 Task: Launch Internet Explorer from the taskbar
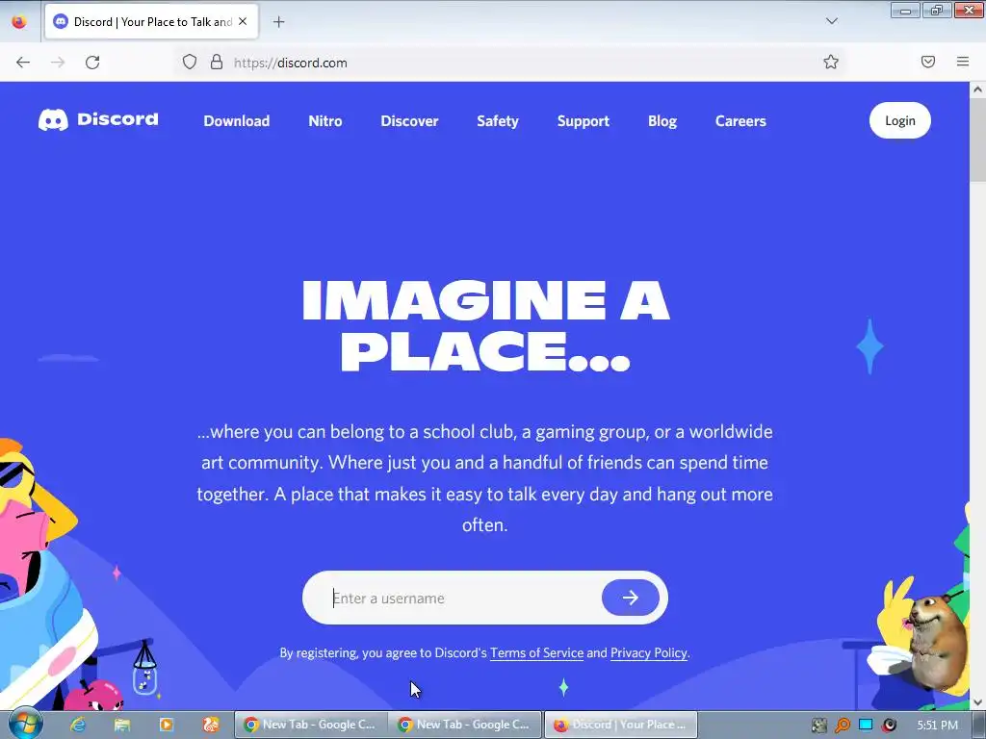pos(78,725)
